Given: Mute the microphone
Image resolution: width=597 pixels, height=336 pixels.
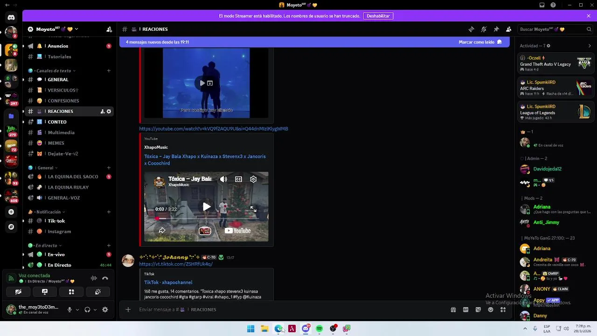Looking at the screenshot, I should coord(69,309).
